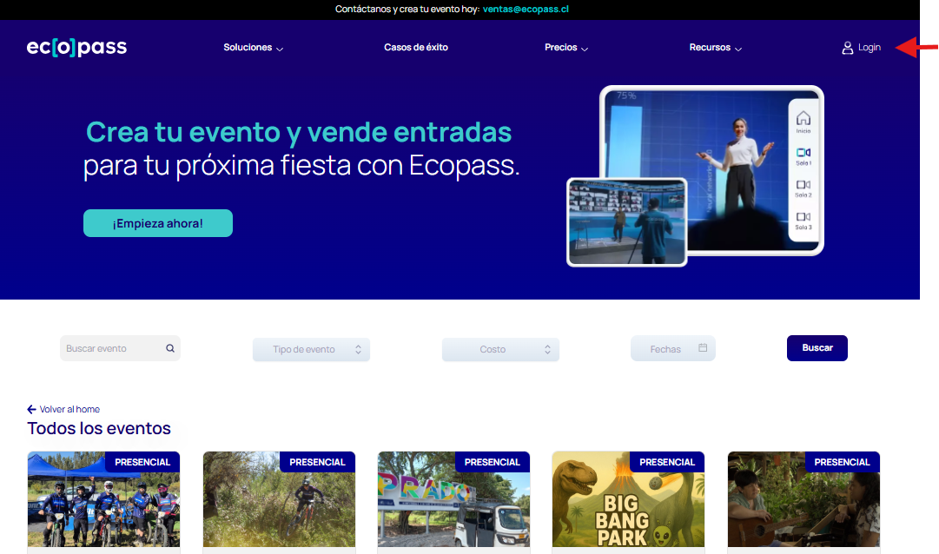The image size is (939, 554).
Task: Expand the Soluciones menu
Action: tap(254, 47)
